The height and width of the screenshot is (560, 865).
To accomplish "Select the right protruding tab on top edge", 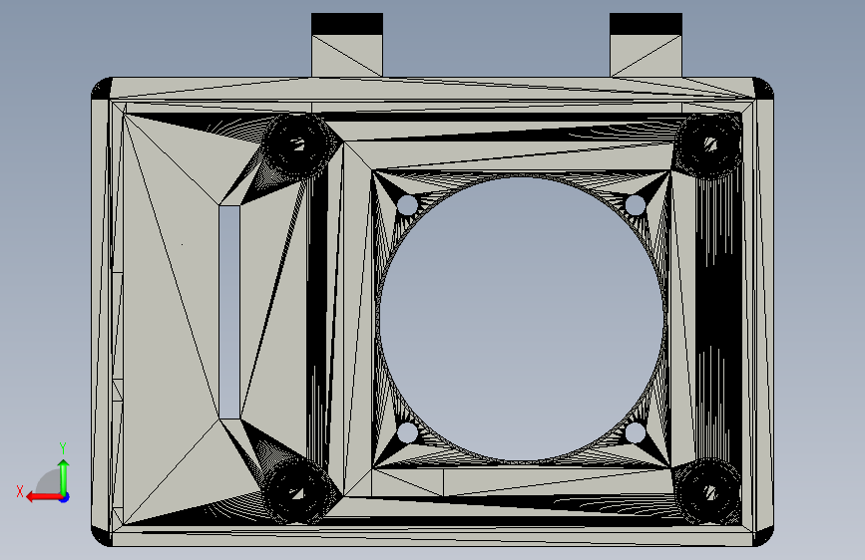I will [646, 45].
